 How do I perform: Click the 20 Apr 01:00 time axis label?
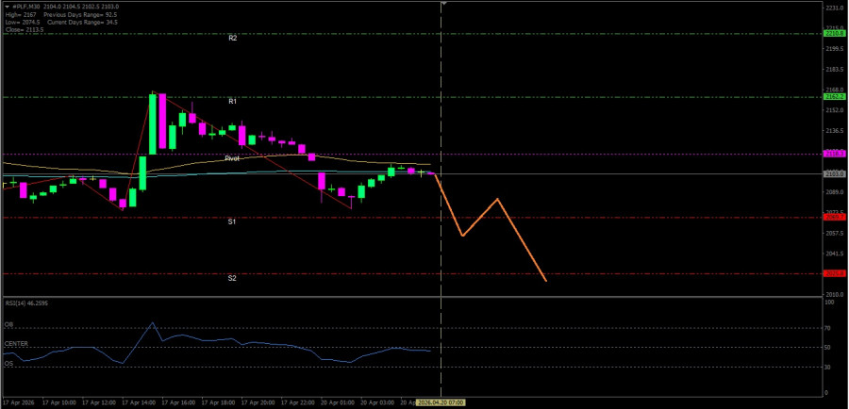click(x=338, y=403)
